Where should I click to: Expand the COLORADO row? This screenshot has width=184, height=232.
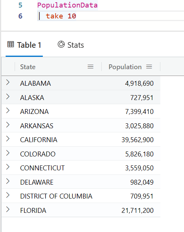click(x=8, y=153)
